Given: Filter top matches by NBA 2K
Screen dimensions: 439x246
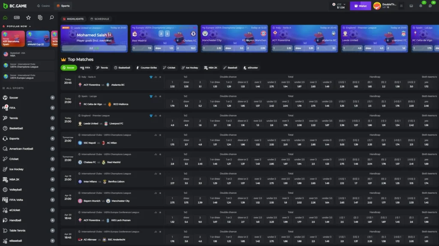Looking at the screenshot, I should tap(211, 68).
